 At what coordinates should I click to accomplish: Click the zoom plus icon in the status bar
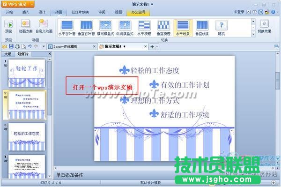pyautogui.click(x=274, y=183)
